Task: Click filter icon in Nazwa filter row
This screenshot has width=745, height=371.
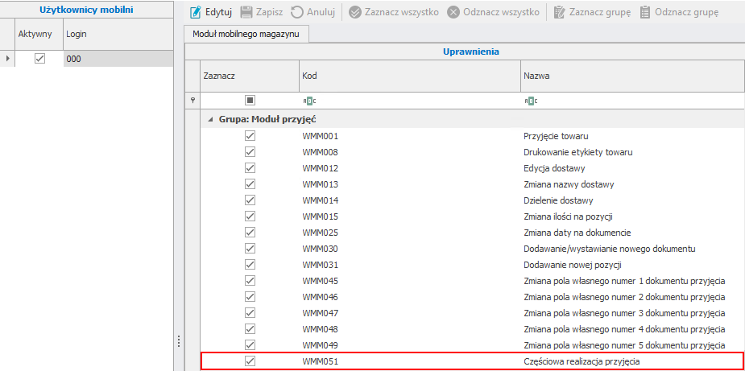Action: tap(531, 101)
